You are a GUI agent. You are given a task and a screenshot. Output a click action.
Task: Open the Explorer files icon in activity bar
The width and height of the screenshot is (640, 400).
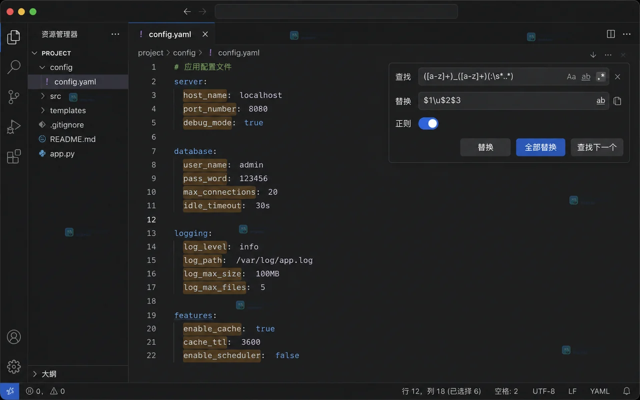tap(14, 36)
